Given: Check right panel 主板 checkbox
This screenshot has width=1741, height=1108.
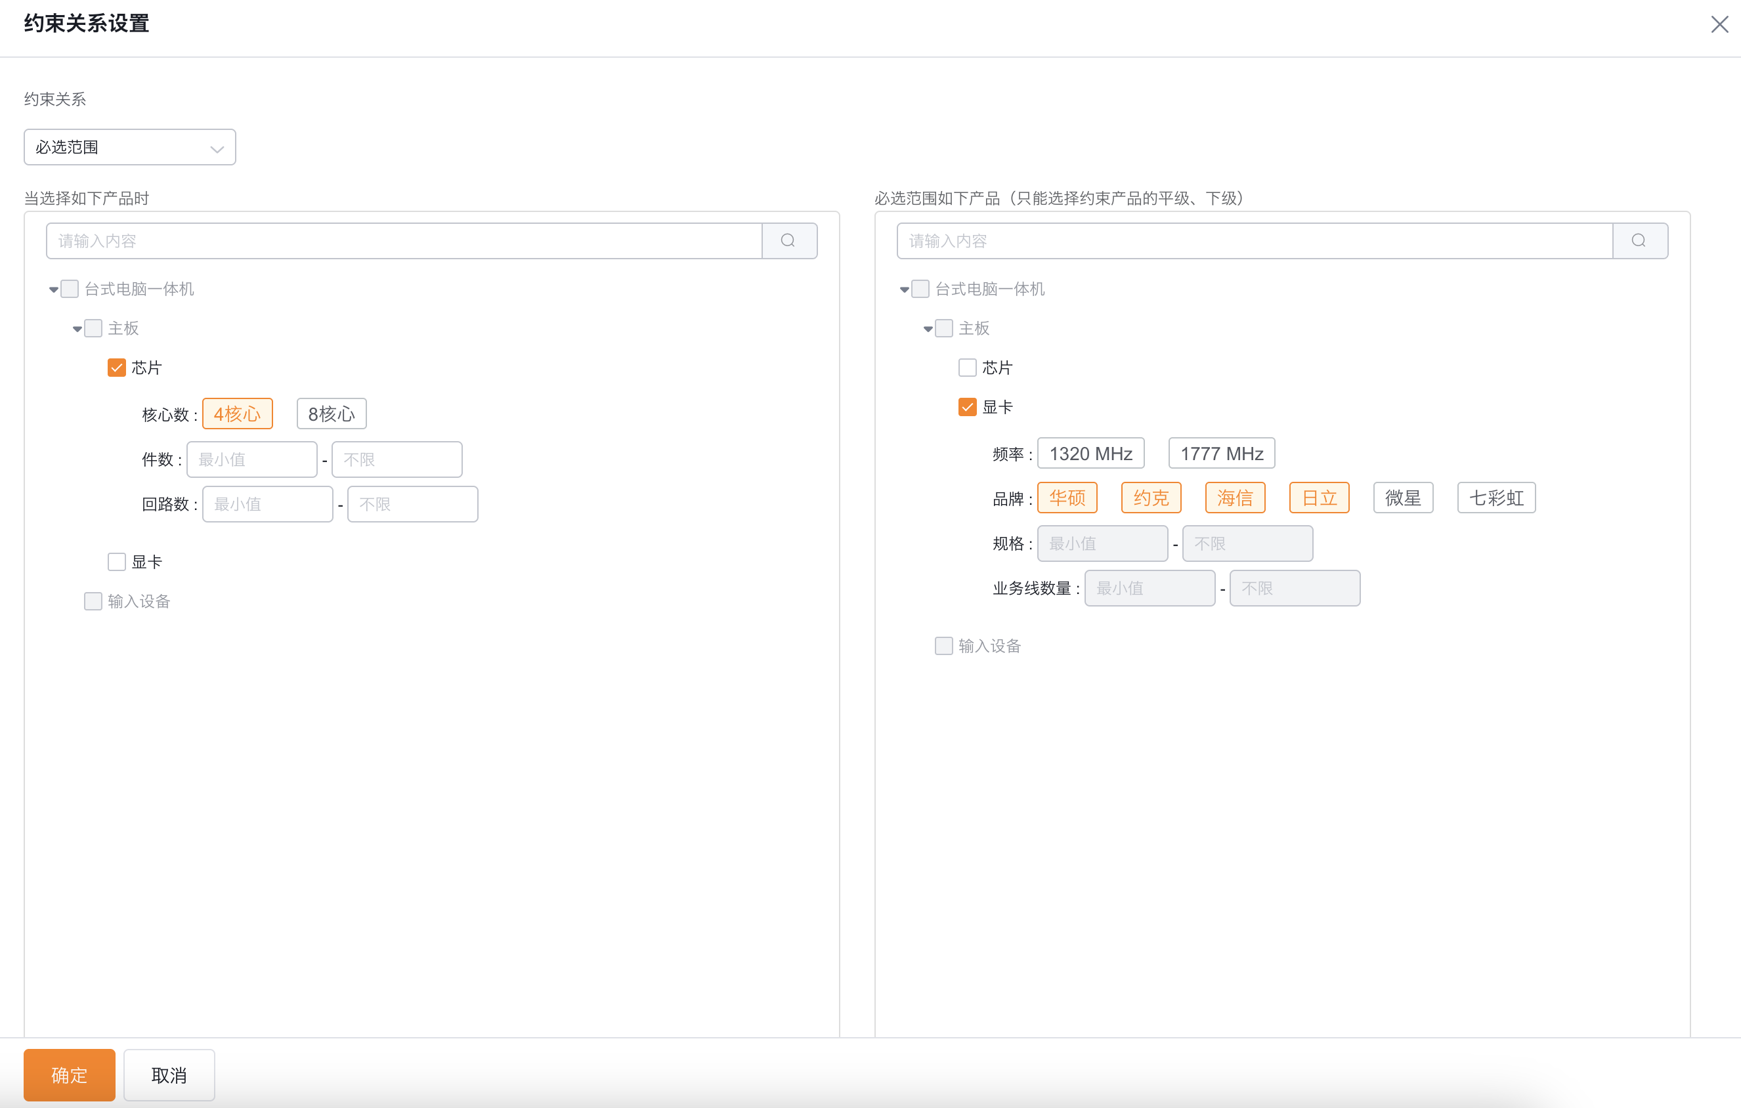Looking at the screenshot, I should click(x=944, y=328).
